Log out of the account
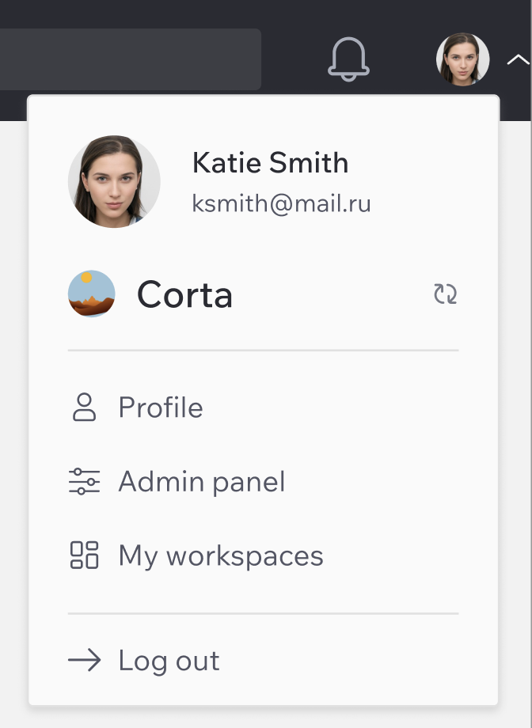Image resolution: width=532 pixels, height=728 pixels. 263,660
